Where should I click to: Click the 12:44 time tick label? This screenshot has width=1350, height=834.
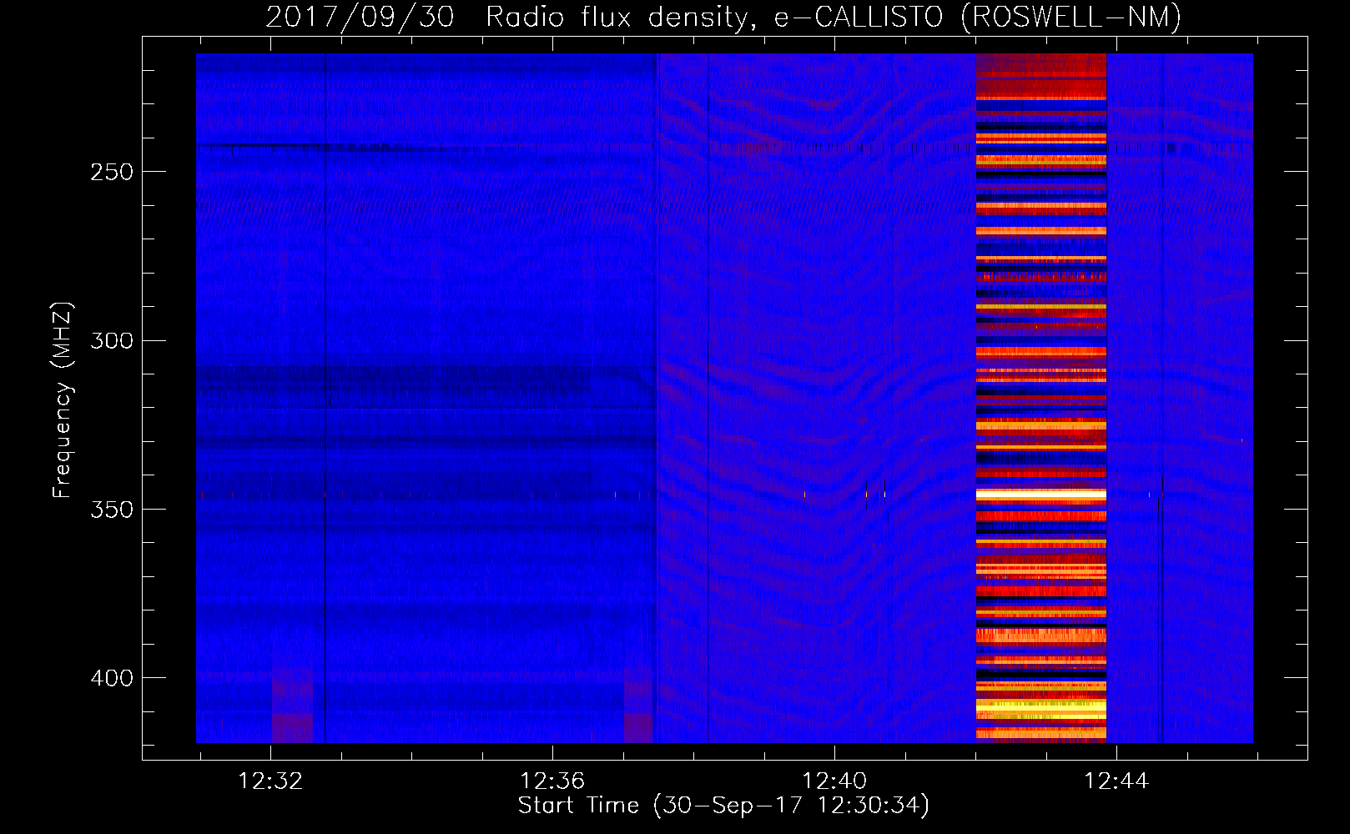(1116, 781)
